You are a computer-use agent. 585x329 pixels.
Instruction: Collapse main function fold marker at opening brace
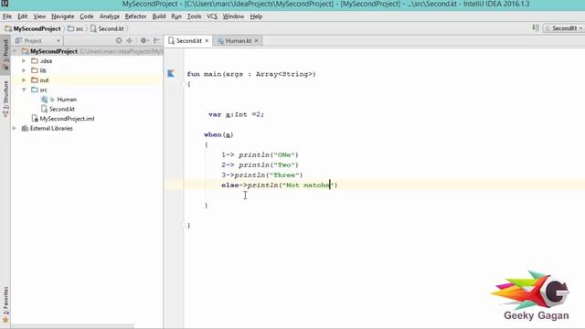tap(184, 84)
